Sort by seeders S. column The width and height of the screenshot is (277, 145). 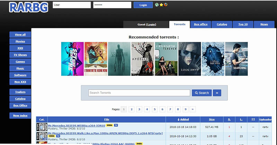coord(229,120)
